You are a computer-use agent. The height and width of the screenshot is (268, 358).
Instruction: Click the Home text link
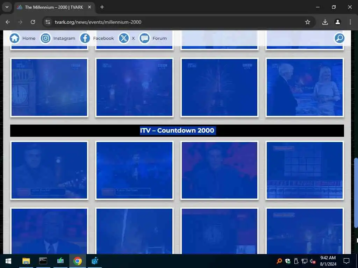tap(29, 38)
